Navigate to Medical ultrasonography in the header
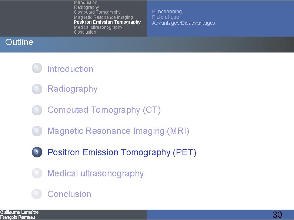 point(98,27)
